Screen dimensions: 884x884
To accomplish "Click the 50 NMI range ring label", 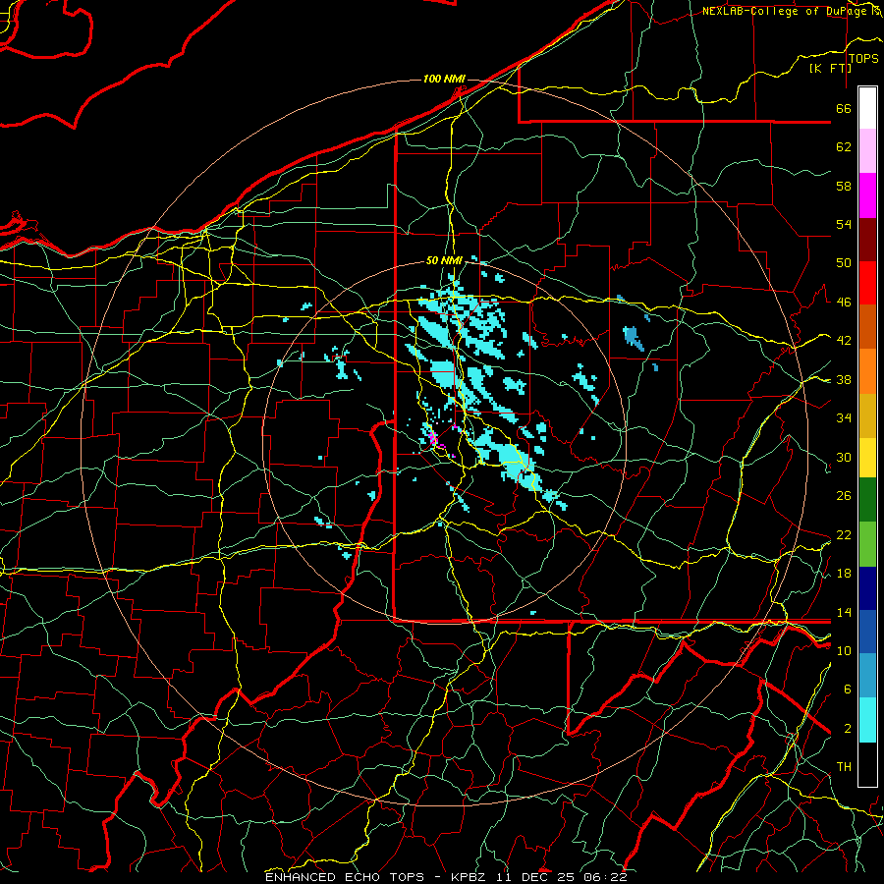I will (444, 260).
